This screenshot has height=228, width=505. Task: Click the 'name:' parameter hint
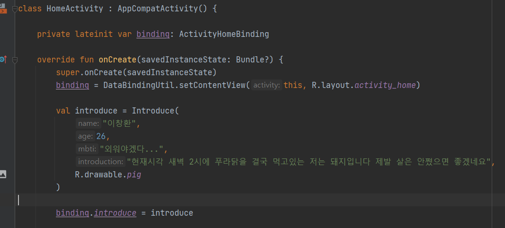pos(89,123)
